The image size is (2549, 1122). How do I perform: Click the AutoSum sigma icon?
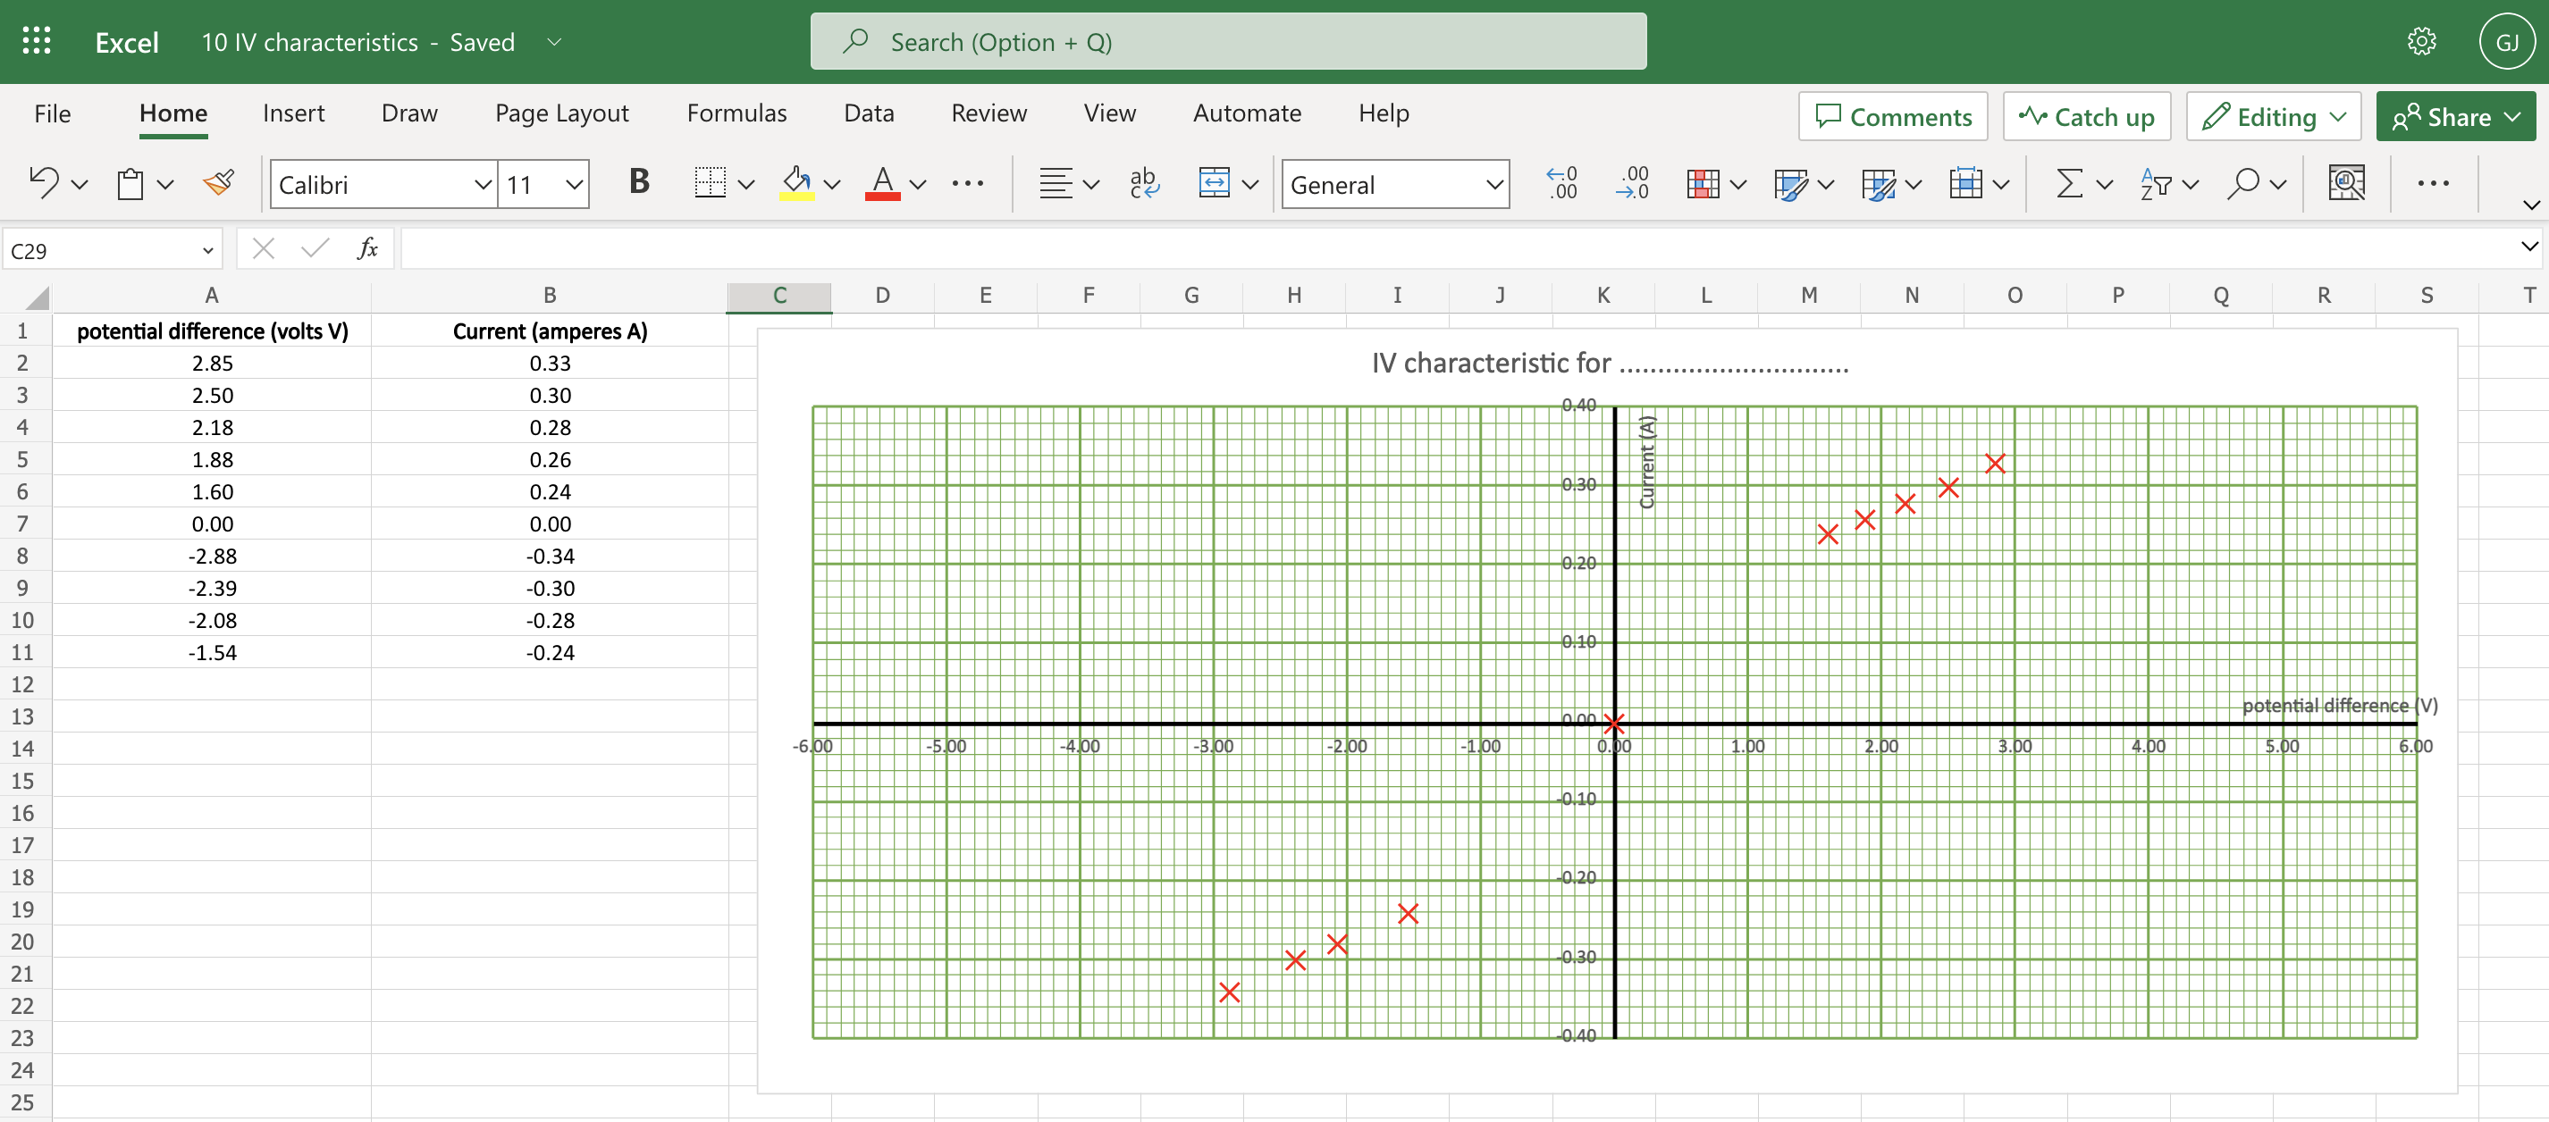(2069, 184)
